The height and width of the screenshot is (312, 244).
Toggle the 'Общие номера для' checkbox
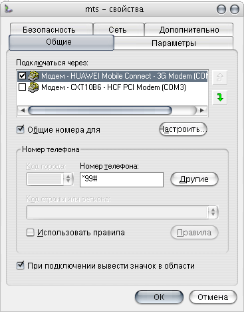pyautogui.click(x=21, y=129)
